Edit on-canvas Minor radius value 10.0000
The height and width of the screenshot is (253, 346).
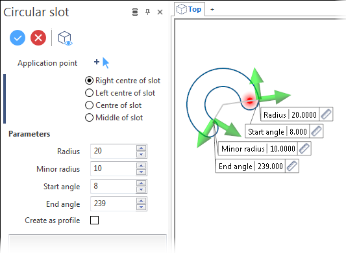tap(282, 149)
